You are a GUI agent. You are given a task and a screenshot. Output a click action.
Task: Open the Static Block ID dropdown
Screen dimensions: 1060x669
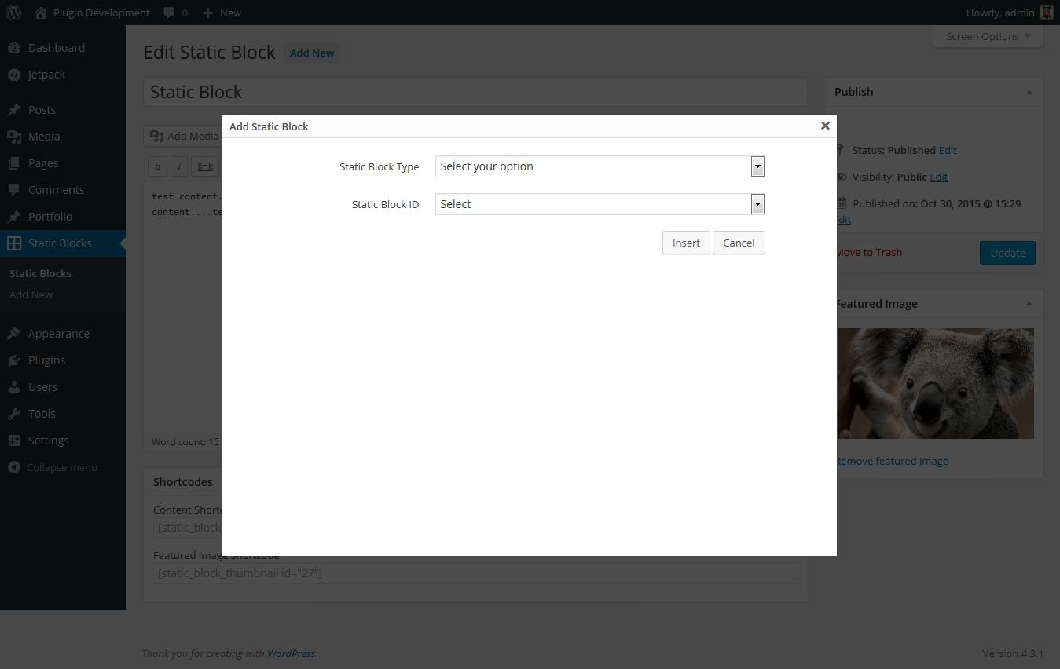pyautogui.click(x=600, y=204)
